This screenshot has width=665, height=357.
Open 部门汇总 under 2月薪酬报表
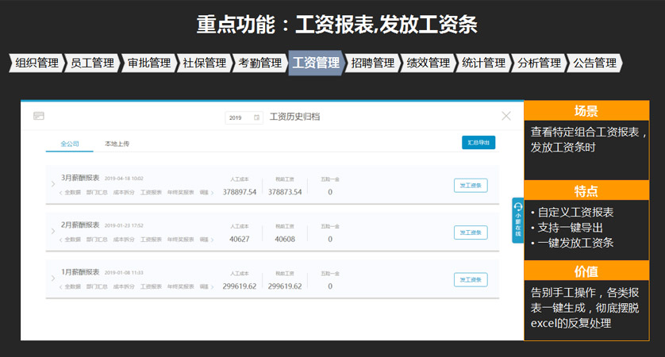[x=98, y=239]
